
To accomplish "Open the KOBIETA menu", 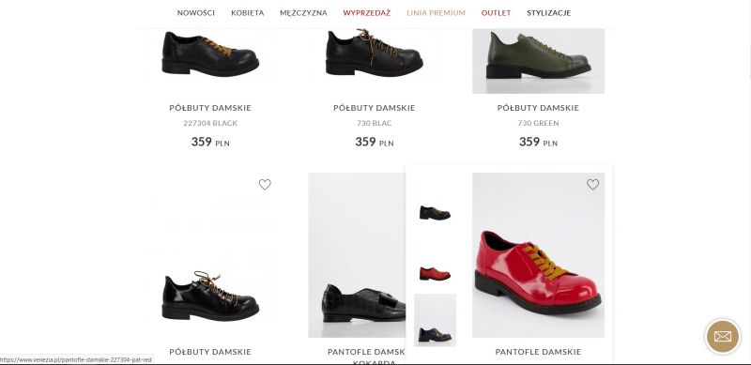I will coord(248,13).
